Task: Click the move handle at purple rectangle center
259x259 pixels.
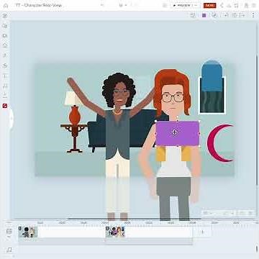Action: [x=175, y=132]
